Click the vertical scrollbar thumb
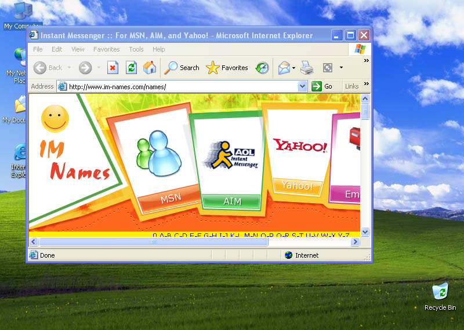Screen dimensions: 464x330 point(365,111)
